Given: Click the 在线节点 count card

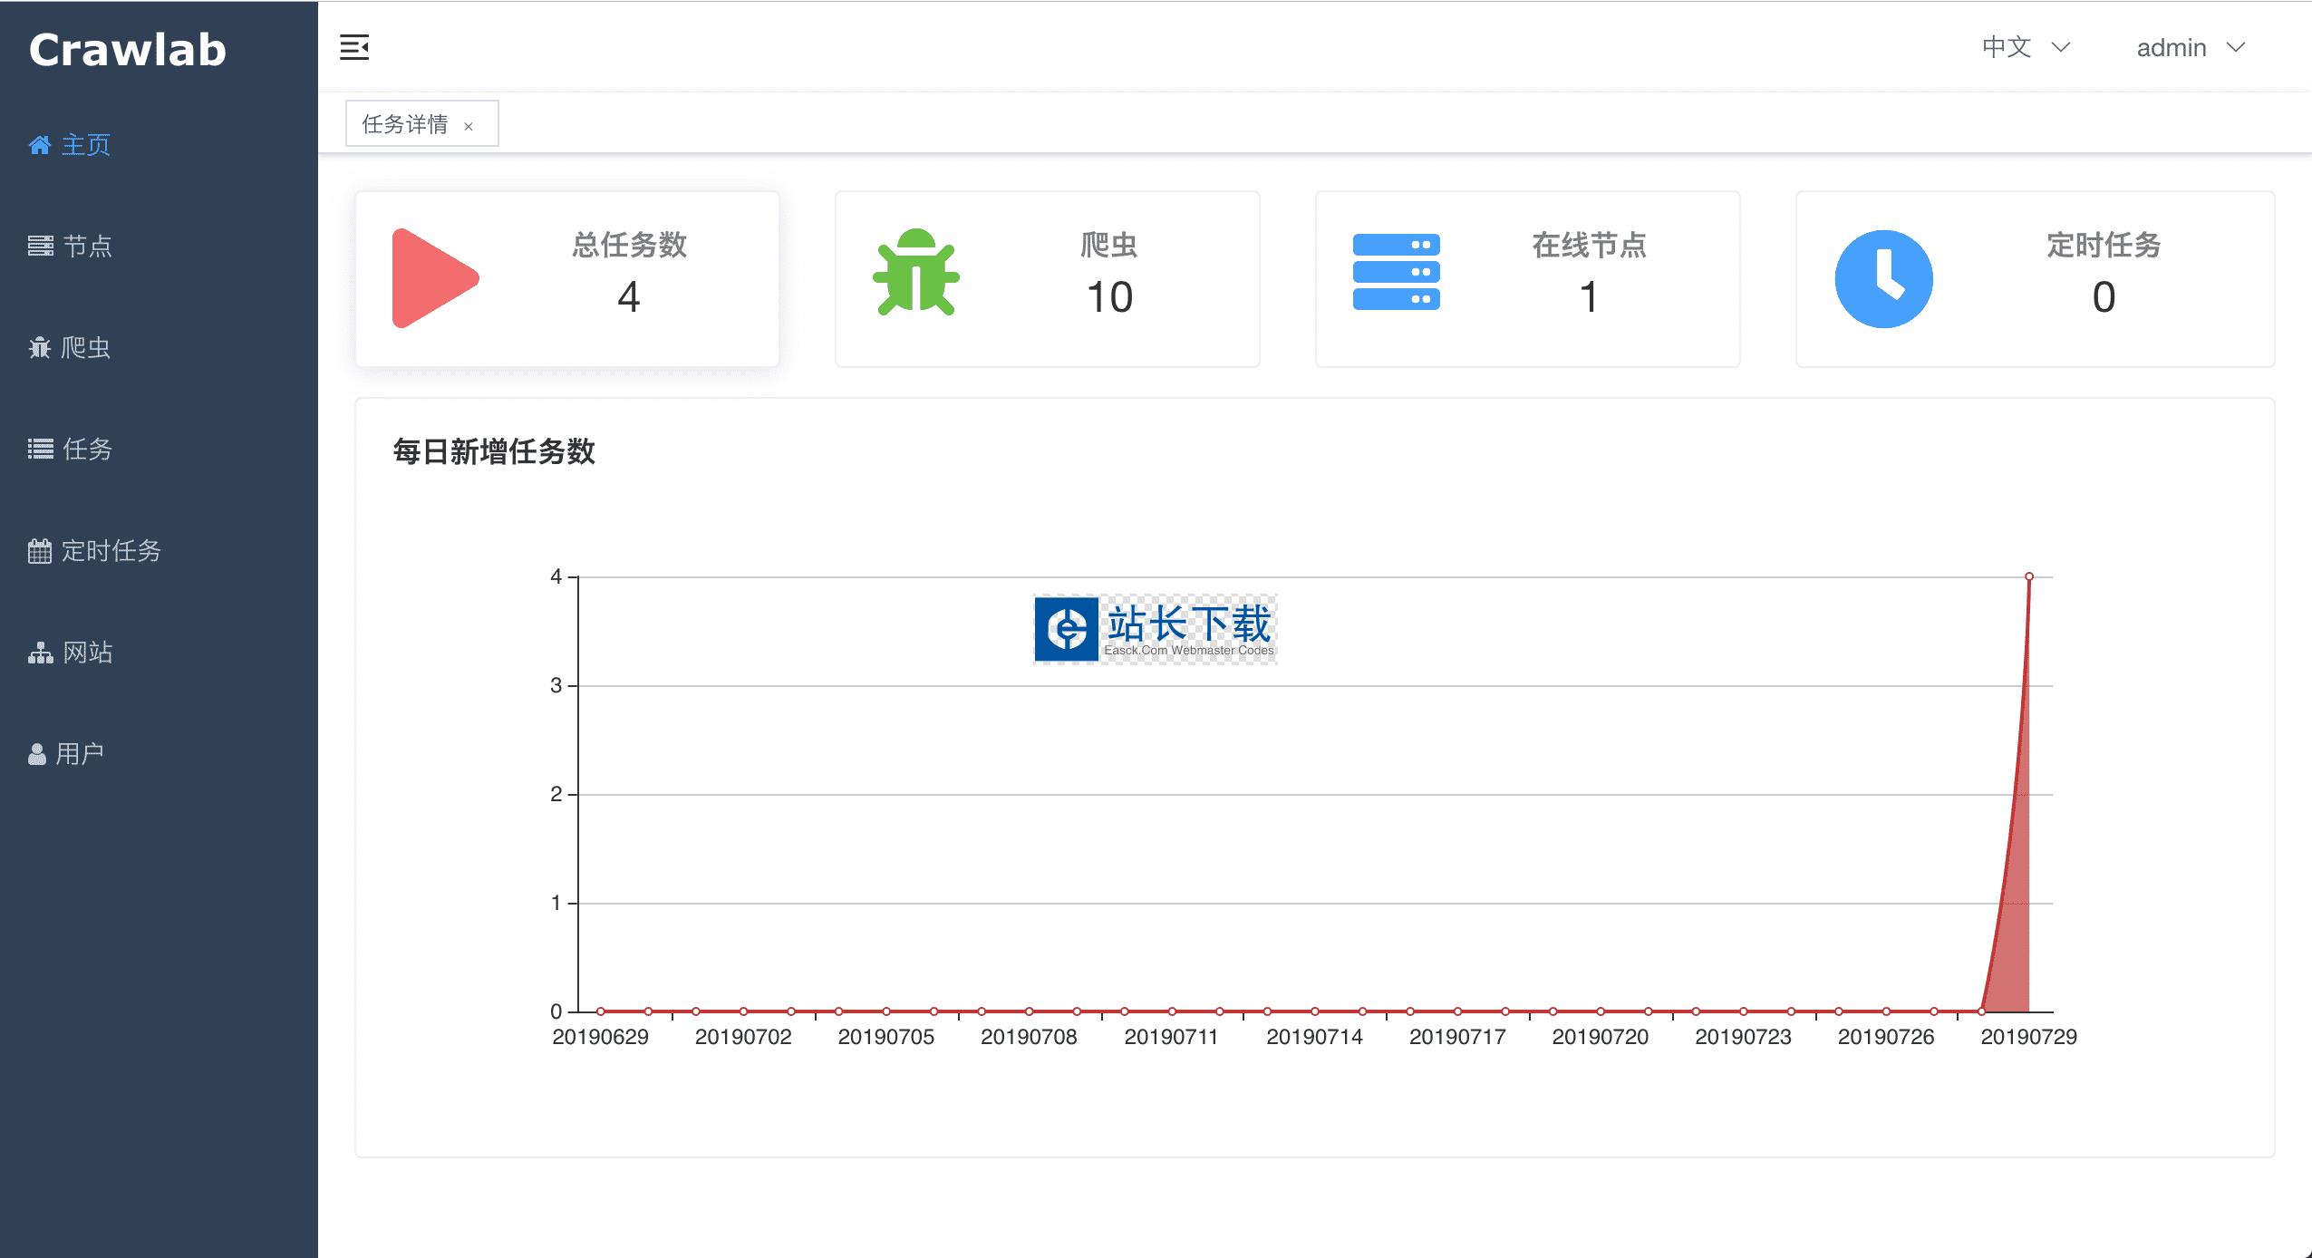Looking at the screenshot, I should coord(1527,279).
